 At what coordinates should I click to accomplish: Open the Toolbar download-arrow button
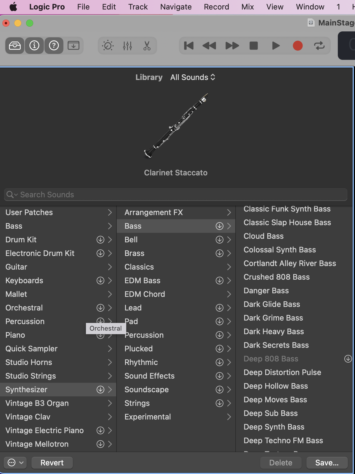click(73, 46)
